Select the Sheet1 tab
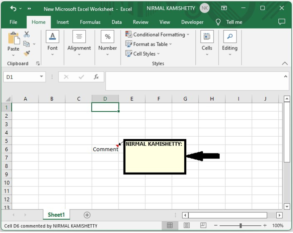 [x=56, y=215]
